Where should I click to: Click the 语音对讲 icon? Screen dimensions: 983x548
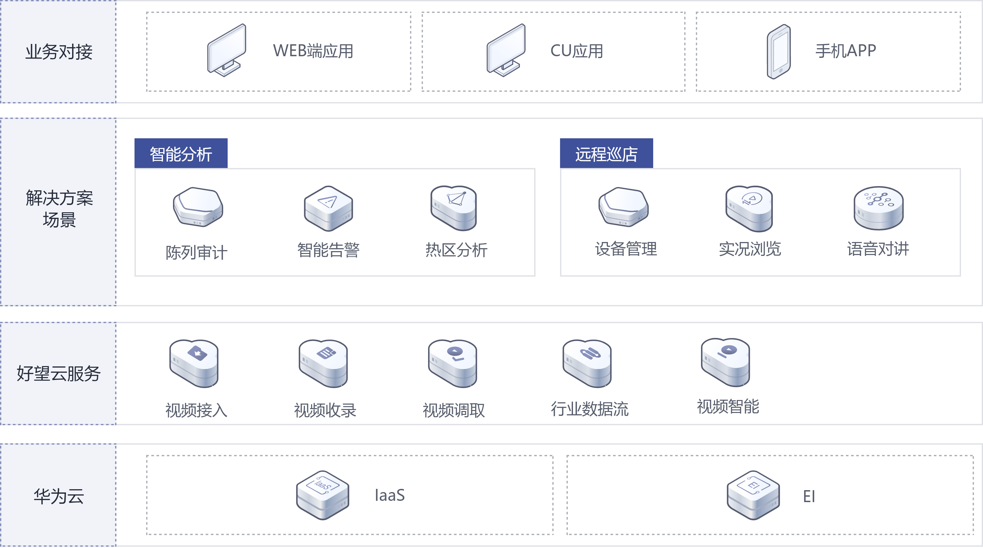click(x=879, y=208)
